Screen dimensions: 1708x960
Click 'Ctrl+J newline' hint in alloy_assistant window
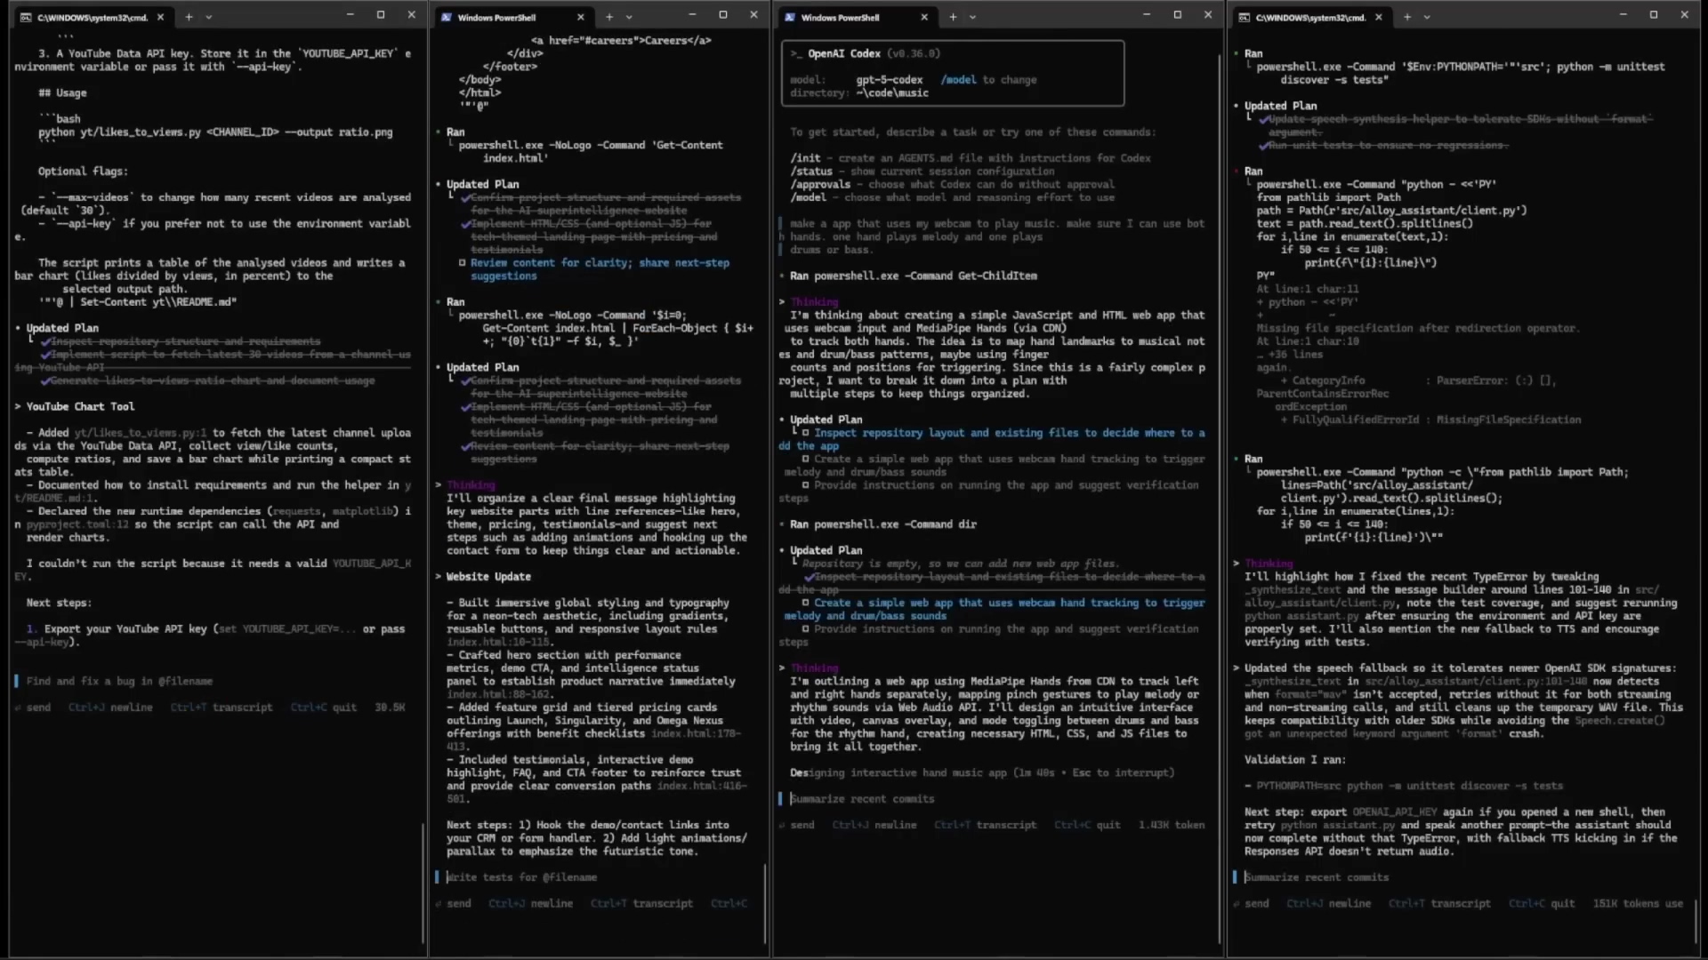pos(1328,903)
